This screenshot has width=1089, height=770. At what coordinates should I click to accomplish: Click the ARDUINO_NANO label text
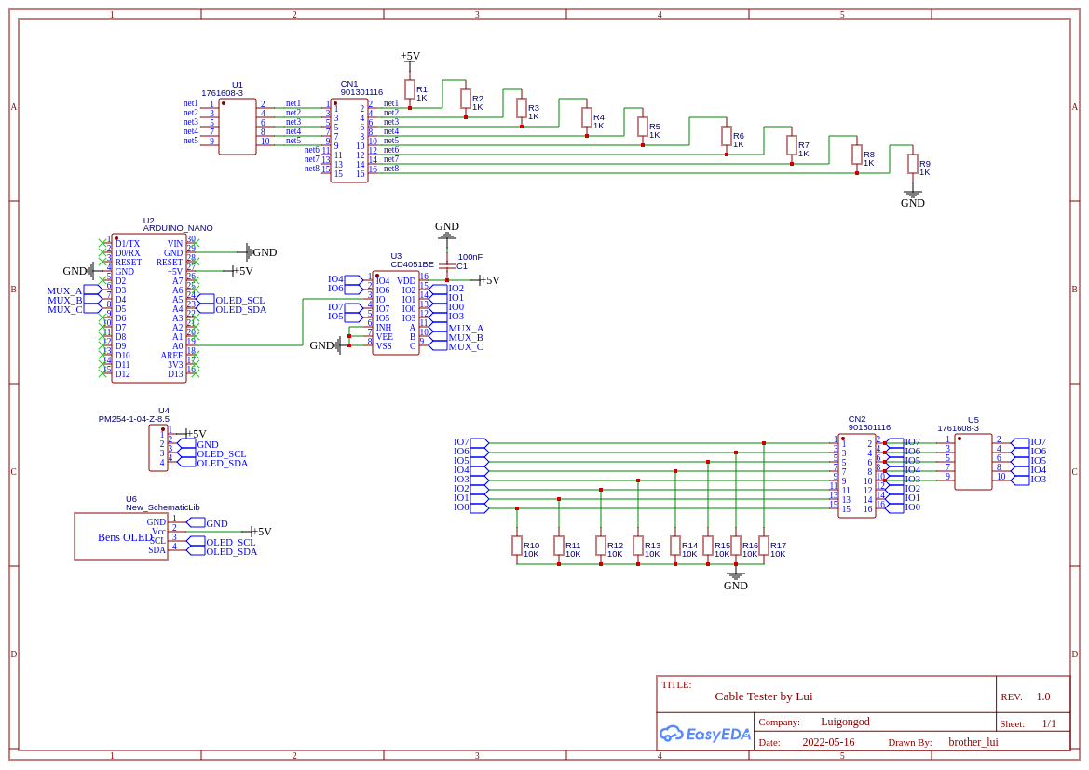pos(178,228)
